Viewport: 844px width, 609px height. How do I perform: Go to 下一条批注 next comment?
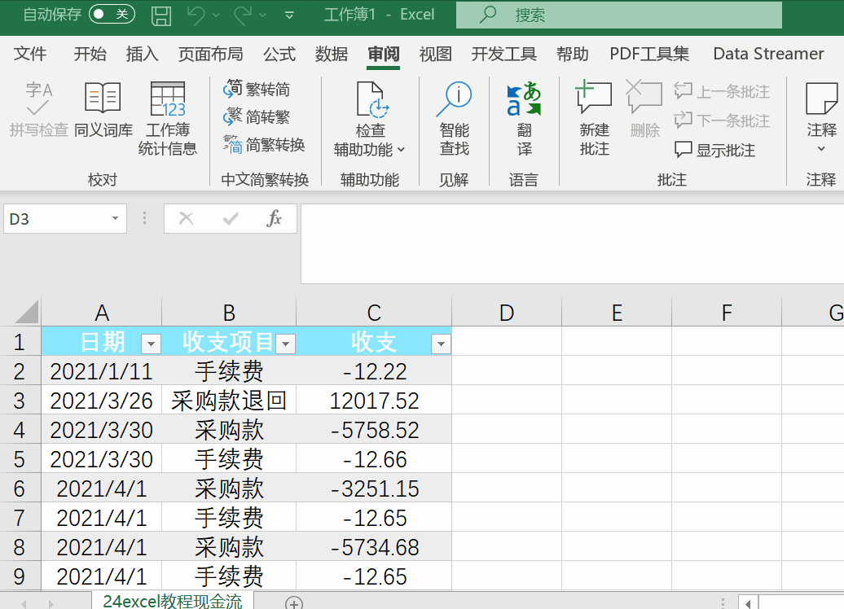722,120
